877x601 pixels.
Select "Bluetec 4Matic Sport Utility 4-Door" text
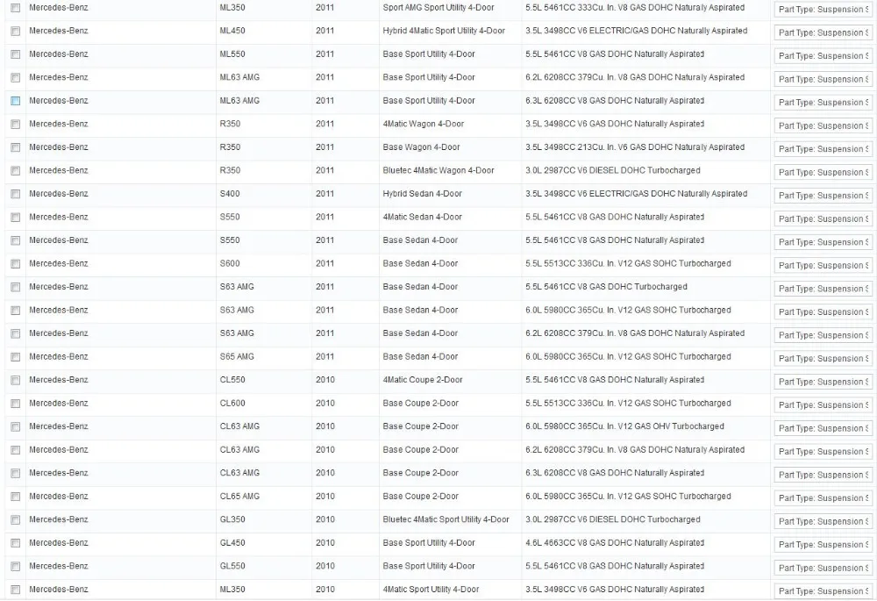click(x=446, y=519)
